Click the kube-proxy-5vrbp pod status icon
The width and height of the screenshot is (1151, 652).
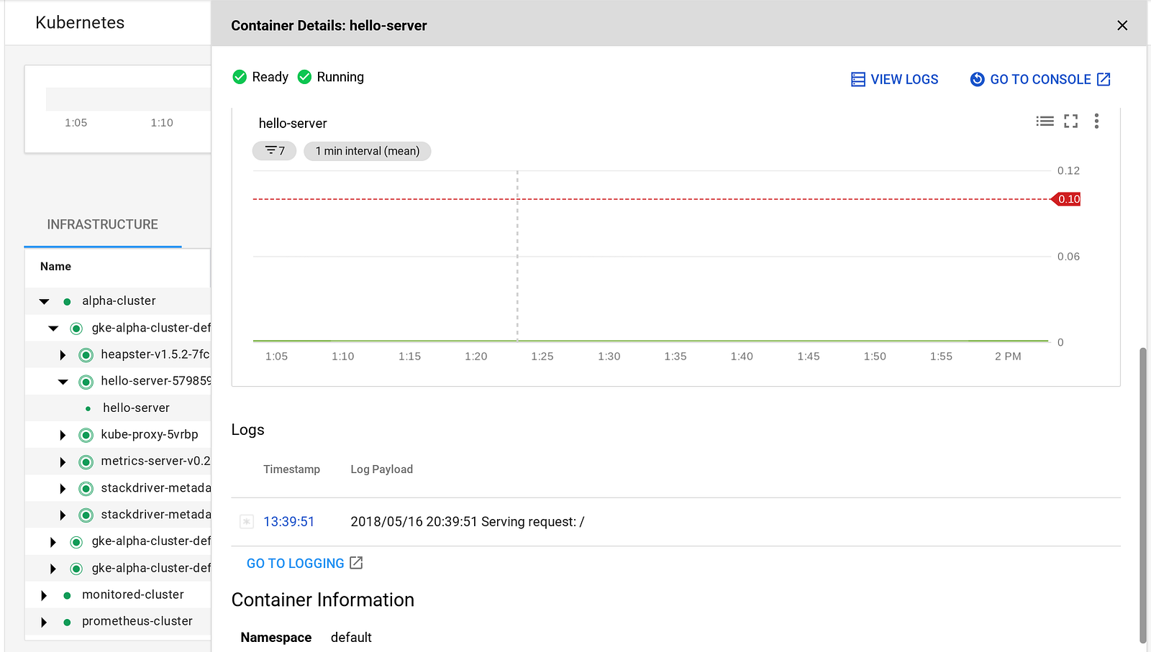86,435
